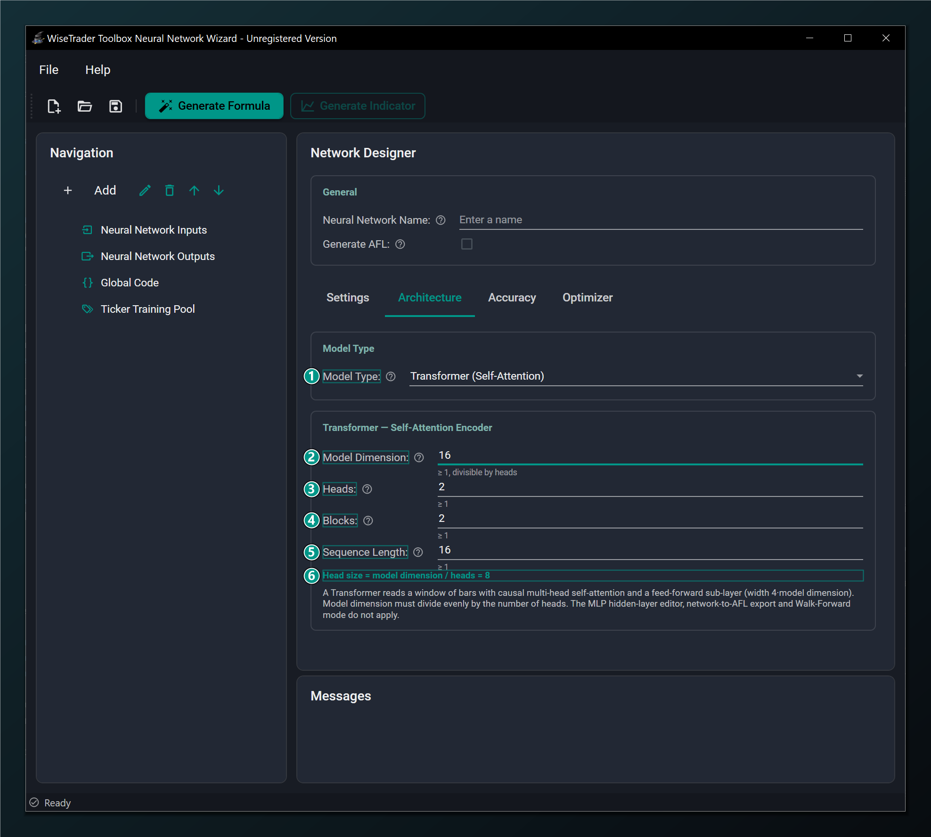Click the New file toolbar icon
This screenshot has height=837, width=931.
click(54, 106)
